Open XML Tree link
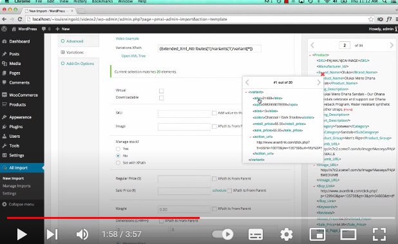 point(133,56)
